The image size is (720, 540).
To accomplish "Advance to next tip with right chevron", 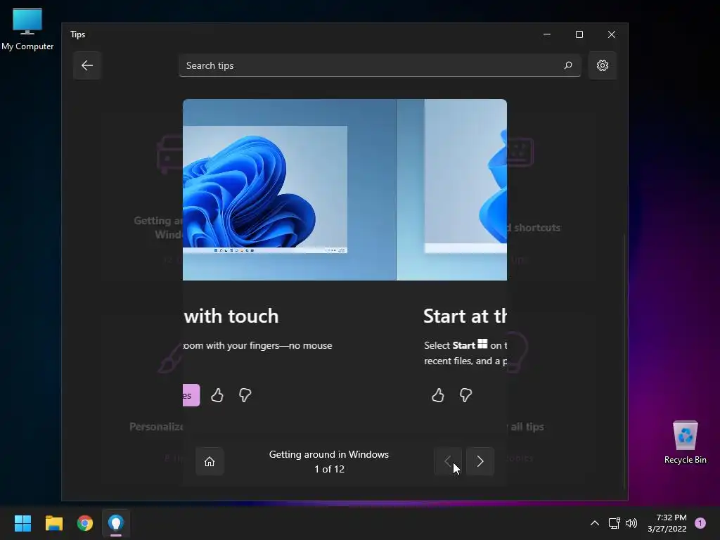I will (x=480, y=461).
